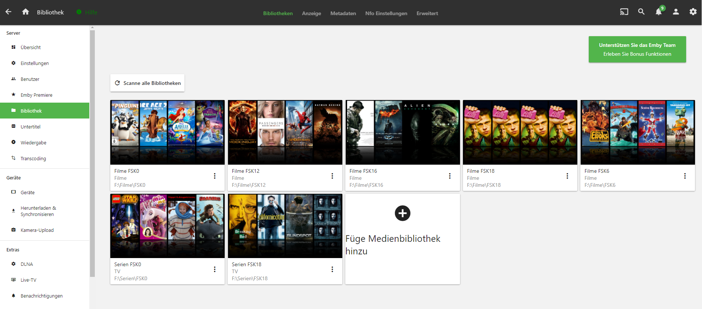Screen dimensions: 702x309
Task: Click the Übersicht dashboard icon in sidebar
Action: [x=14, y=47]
